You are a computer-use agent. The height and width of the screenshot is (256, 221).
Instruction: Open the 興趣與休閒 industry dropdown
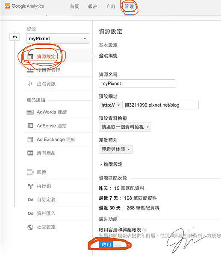click(x=115, y=149)
